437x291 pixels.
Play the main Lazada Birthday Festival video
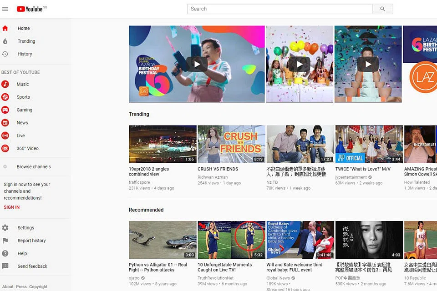[197, 64]
